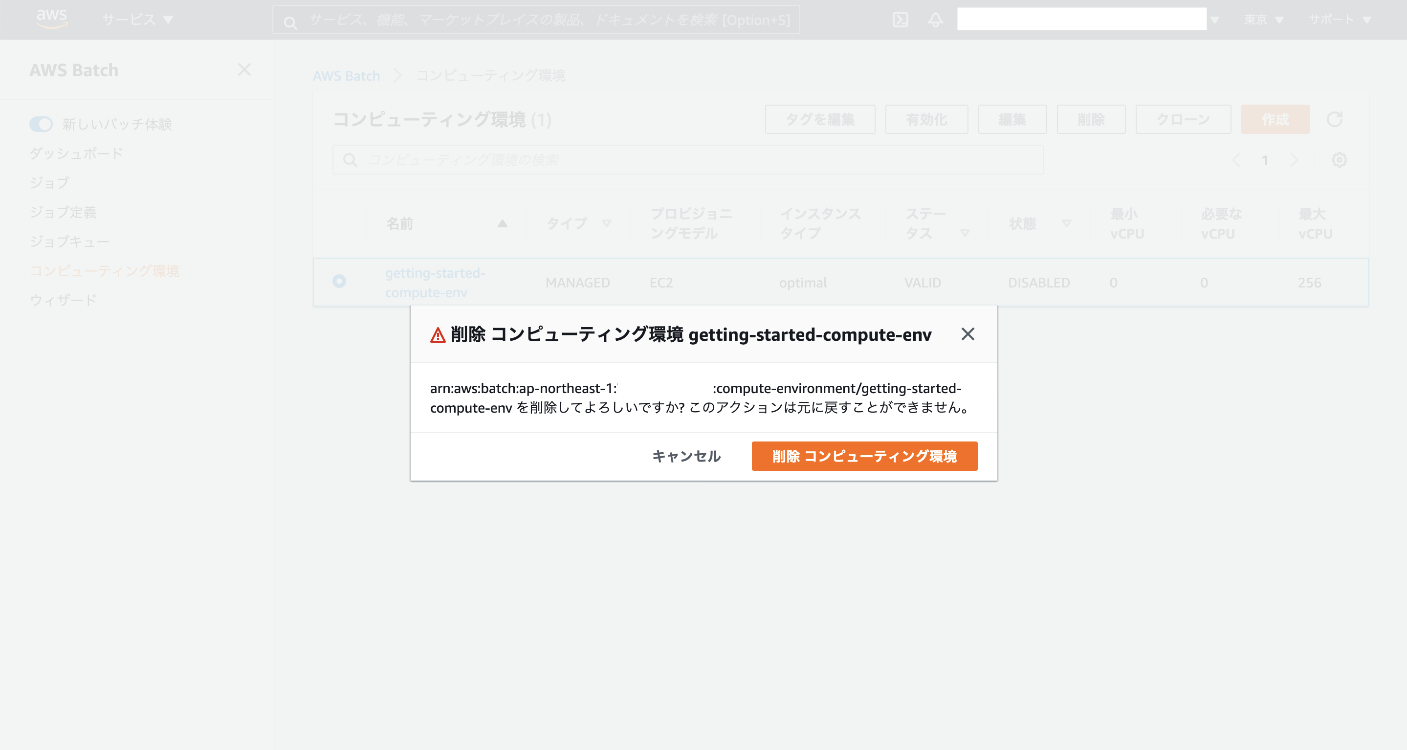Open AWS Batch breadcrumb link
Viewport: 1407px width, 750px height.
coord(346,76)
